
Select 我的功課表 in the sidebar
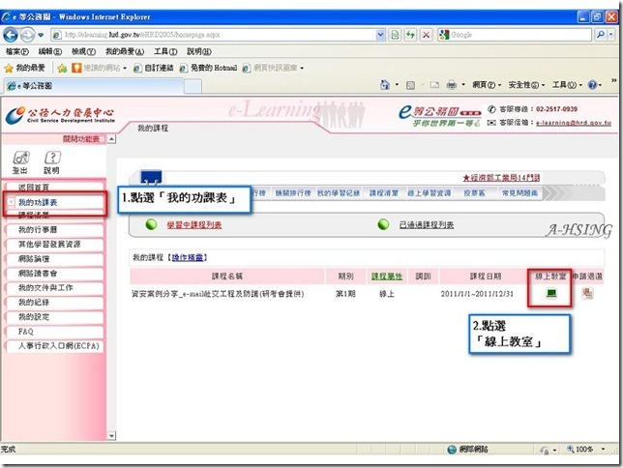[55, 203]
